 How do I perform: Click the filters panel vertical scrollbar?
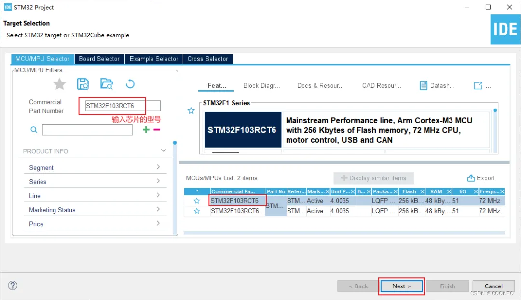pyautogui.click(x=175, y=188)
